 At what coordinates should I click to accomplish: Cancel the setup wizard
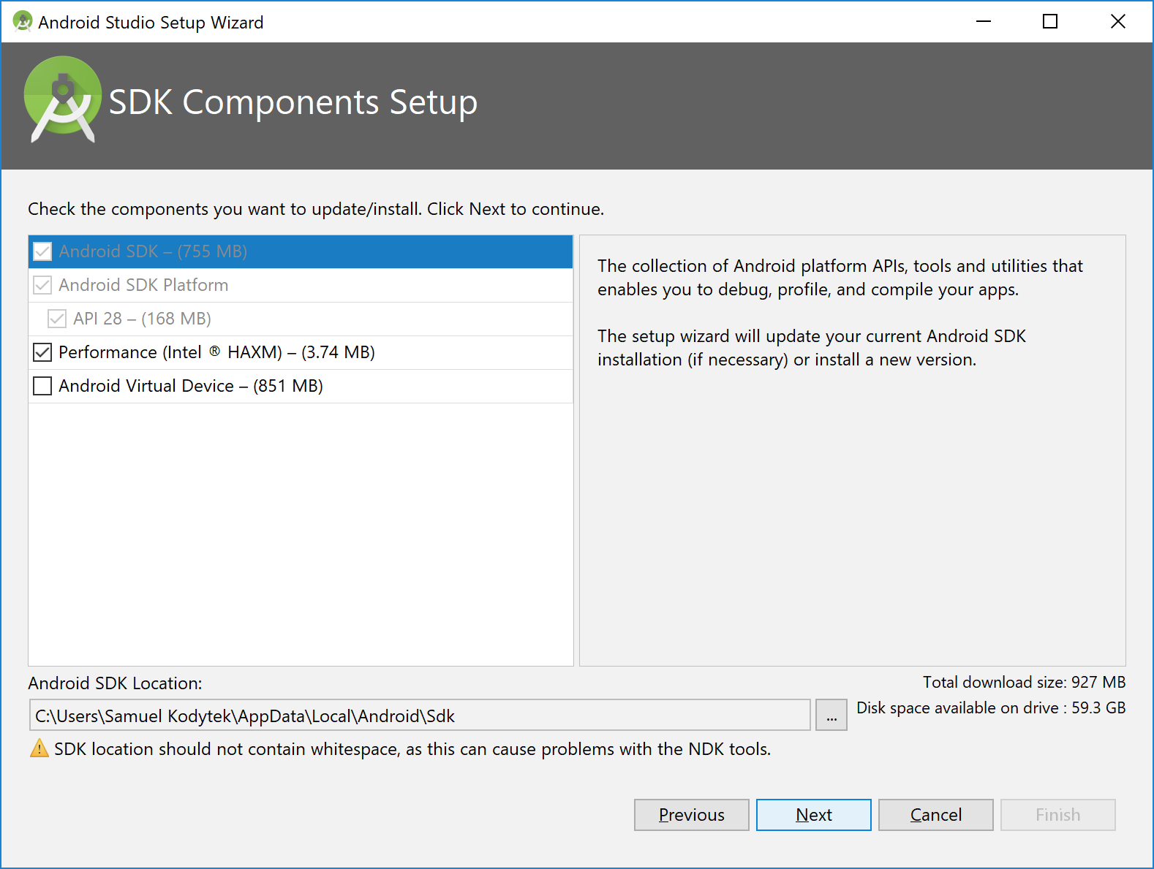tap(935, 815)
